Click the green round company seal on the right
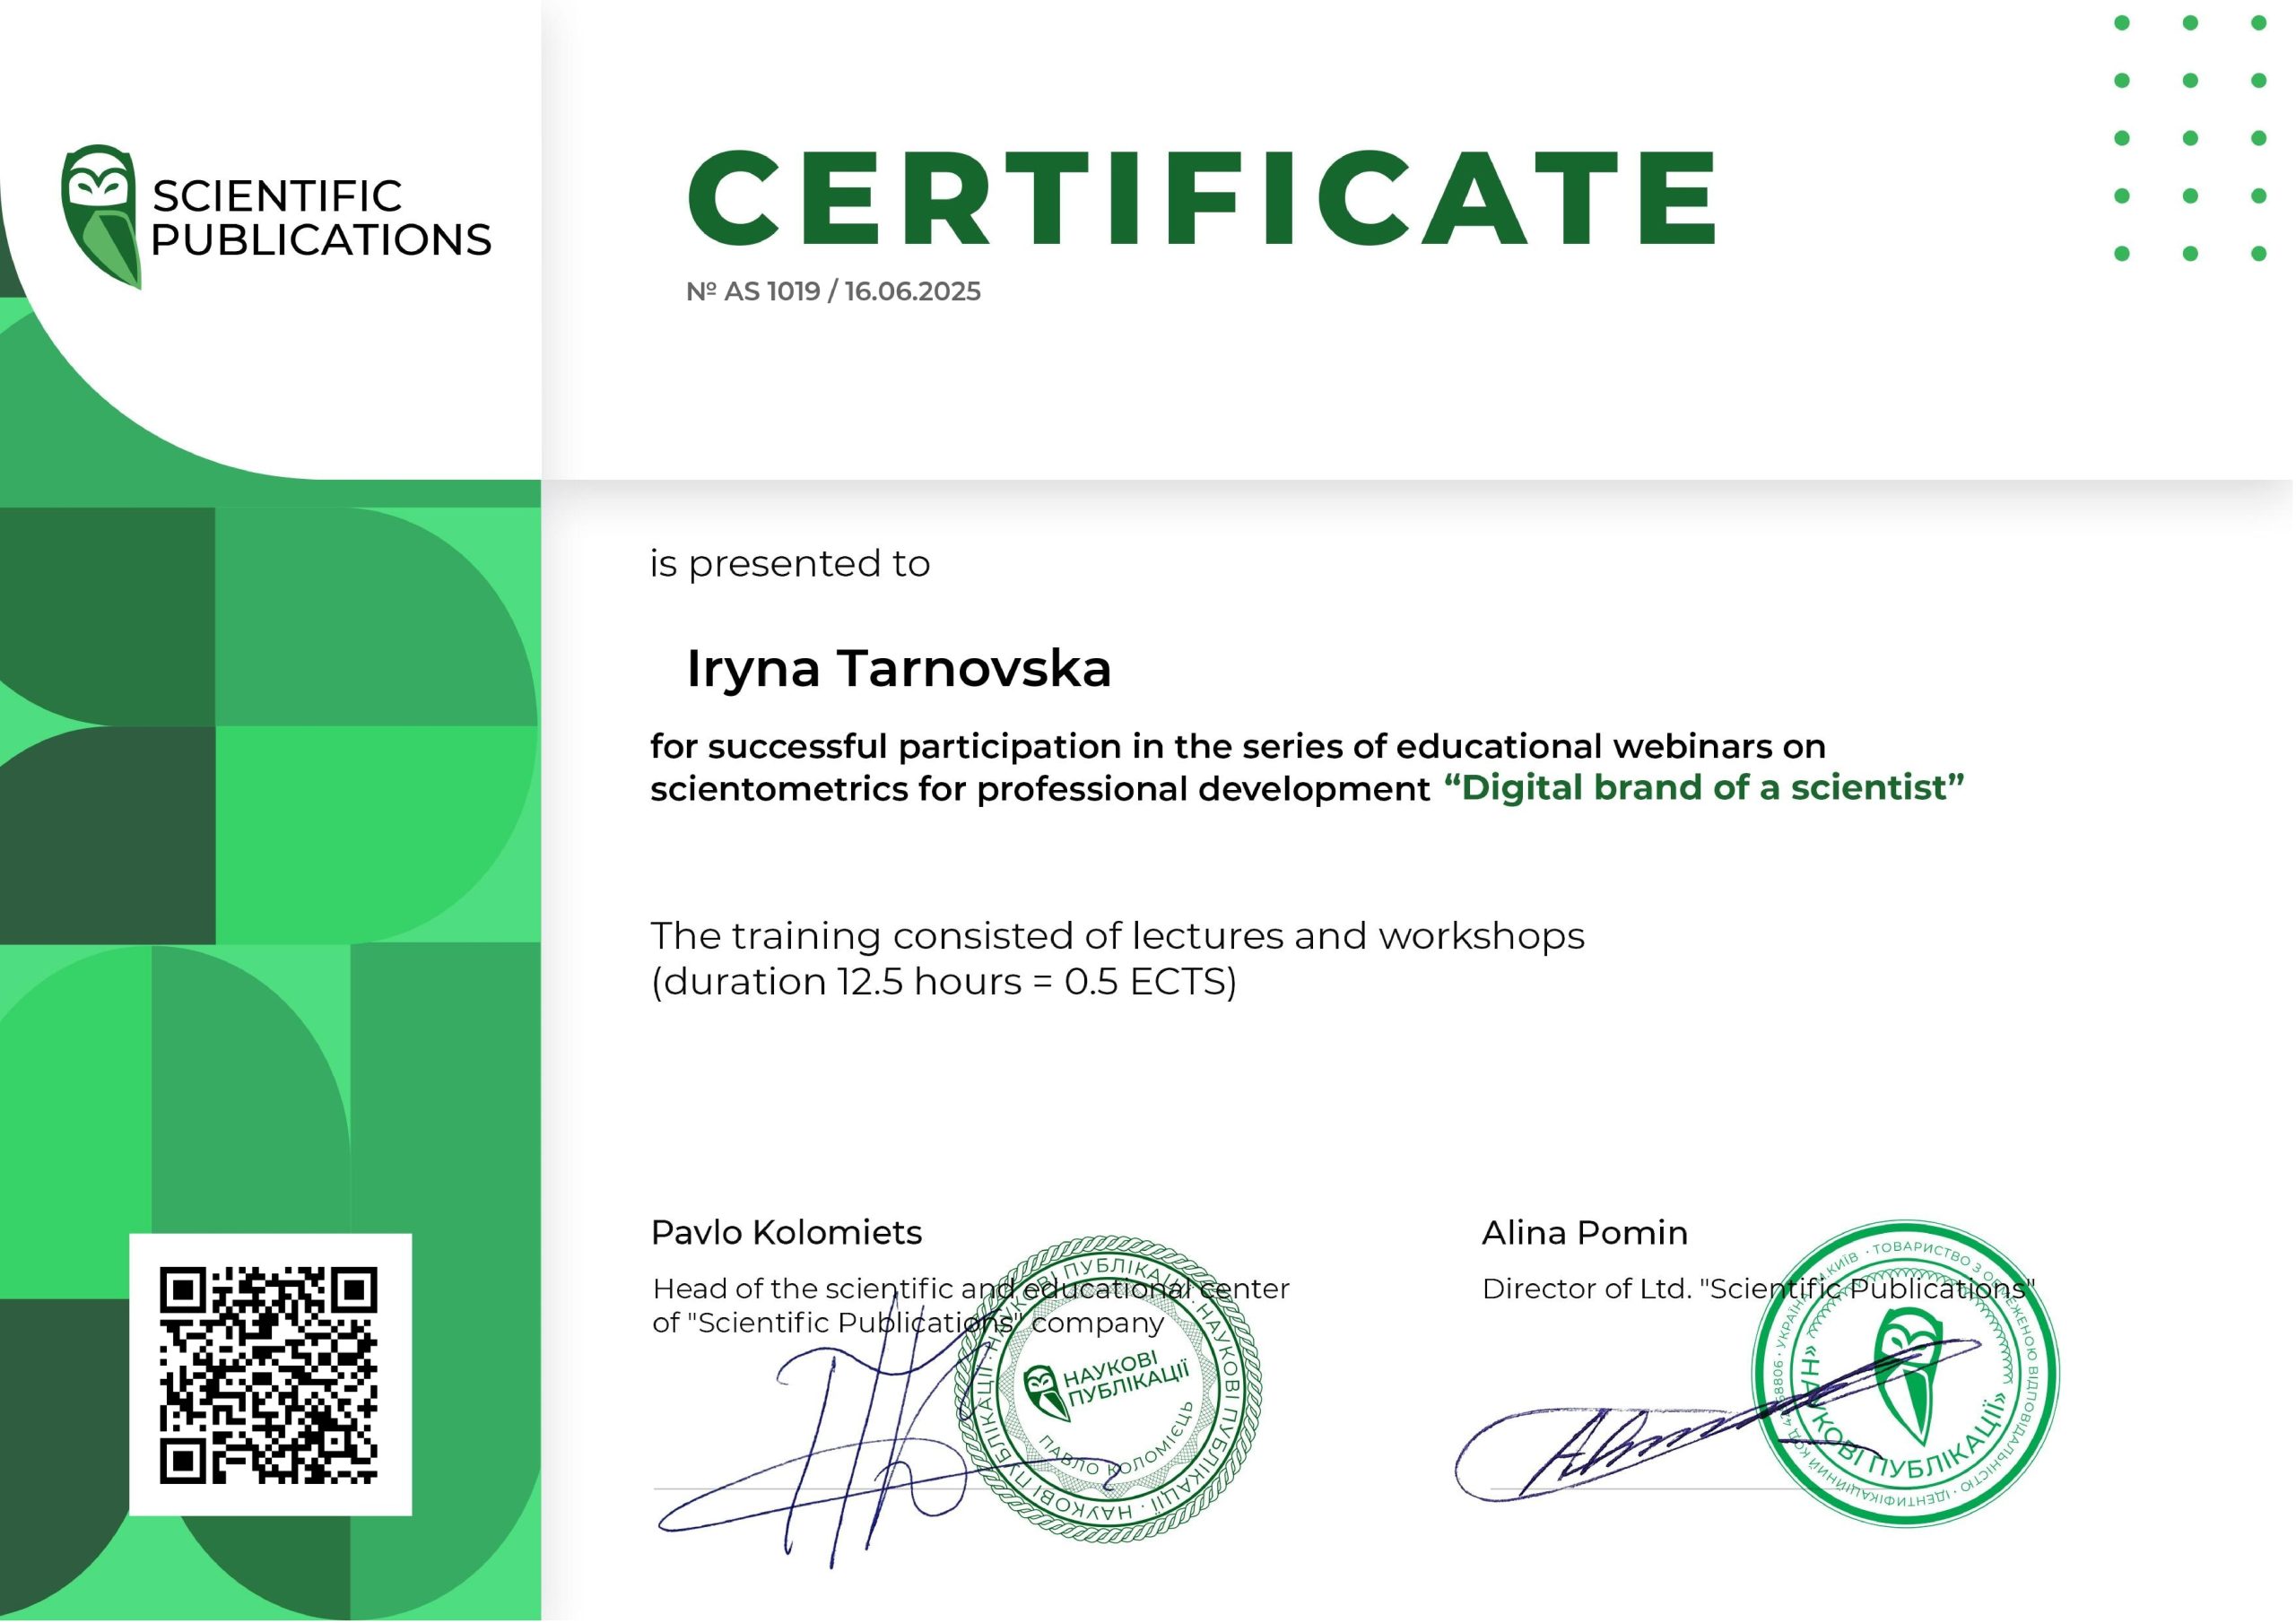Screen dimensions: 2296x1623 pos(1906,1374)
